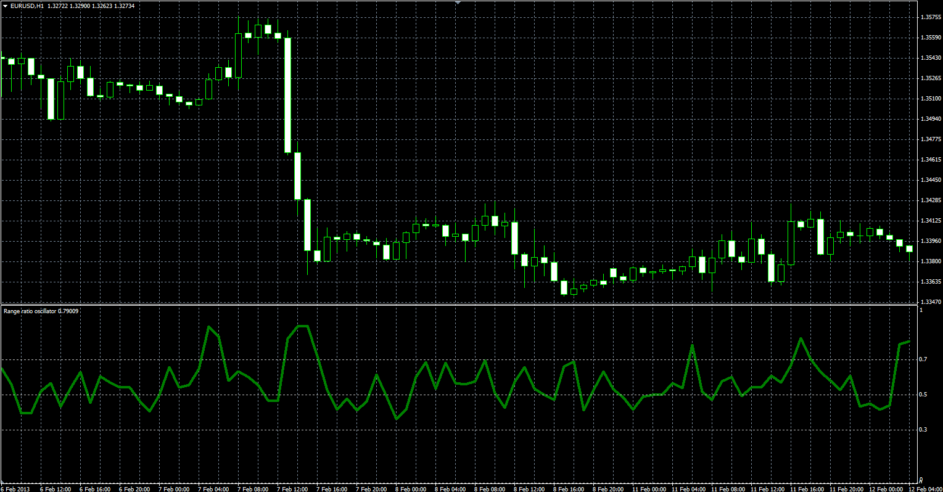Image resolution: width=943 pixels, height=492 pixels.
Task: Click oscillator scale value 0.7
Action: (923, 359)
